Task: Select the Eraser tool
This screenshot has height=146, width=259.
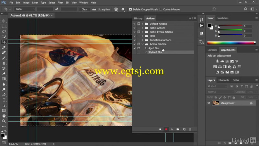Action: pyautogui.click(x=4, y=74)
